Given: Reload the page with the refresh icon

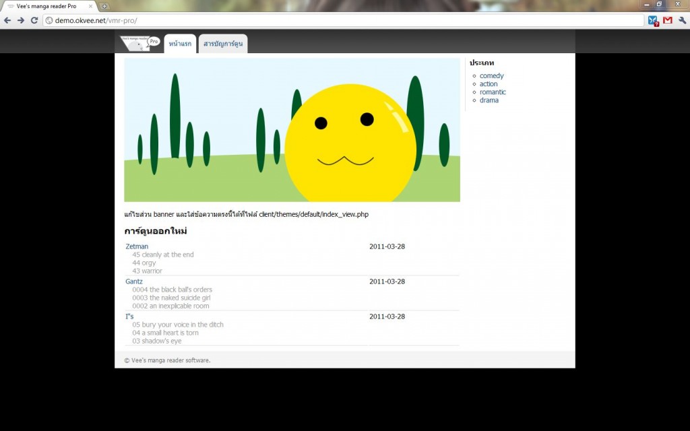Looking at the screenshot, I should coord(34,20).
